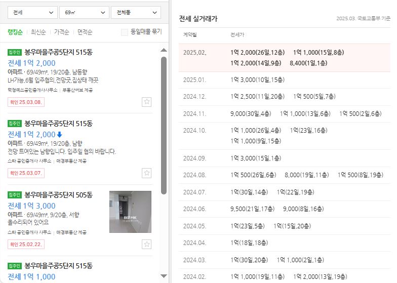Screen dimensions: 397x283
Task: Click the 1억(23일,16층) entry
Action: [309, 131]
